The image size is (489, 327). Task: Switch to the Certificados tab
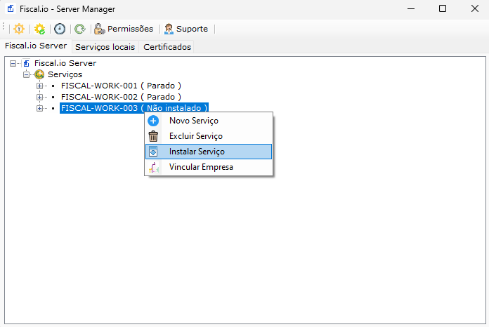167,47
